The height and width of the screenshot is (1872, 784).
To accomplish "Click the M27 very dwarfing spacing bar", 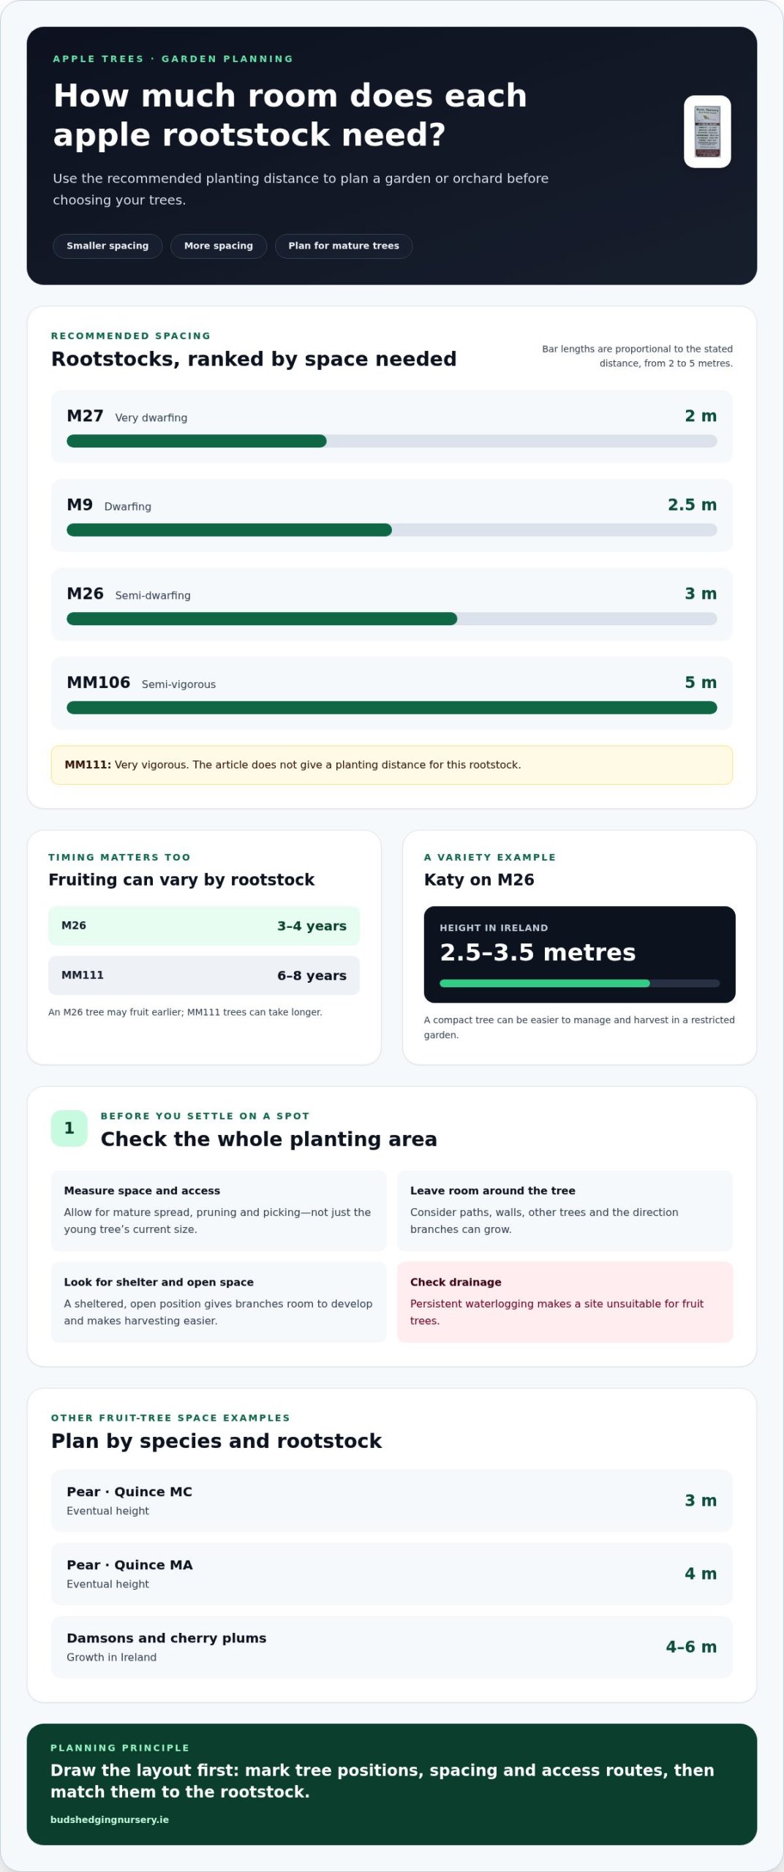I will coord(392,441).
